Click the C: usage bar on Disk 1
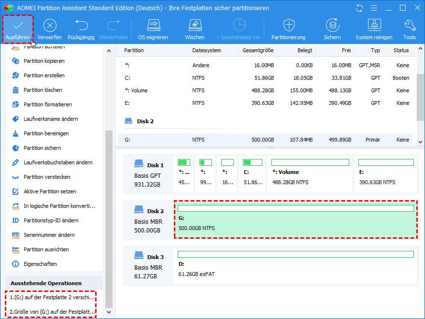The width and height of the screenshot is (425, 319). click(x=252, y=162)
